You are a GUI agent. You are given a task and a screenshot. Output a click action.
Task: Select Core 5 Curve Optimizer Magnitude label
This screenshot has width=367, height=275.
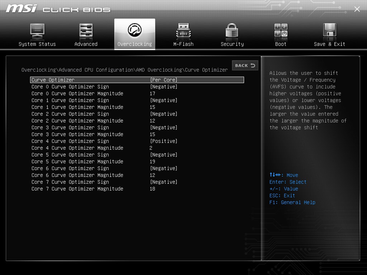pos(77,161)
